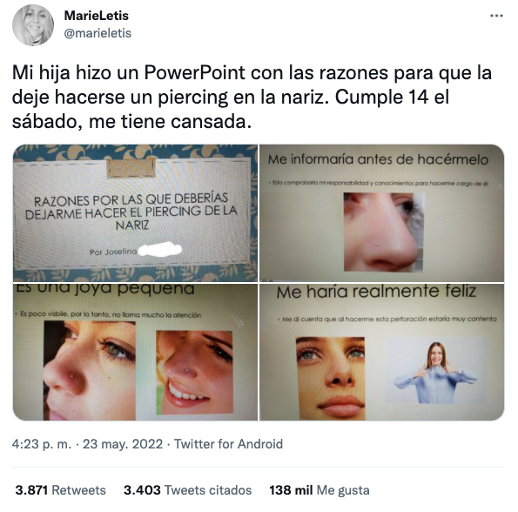Open the @marieletis handle link
Viewport: 518px width, 512px height.
click(98, 33)
